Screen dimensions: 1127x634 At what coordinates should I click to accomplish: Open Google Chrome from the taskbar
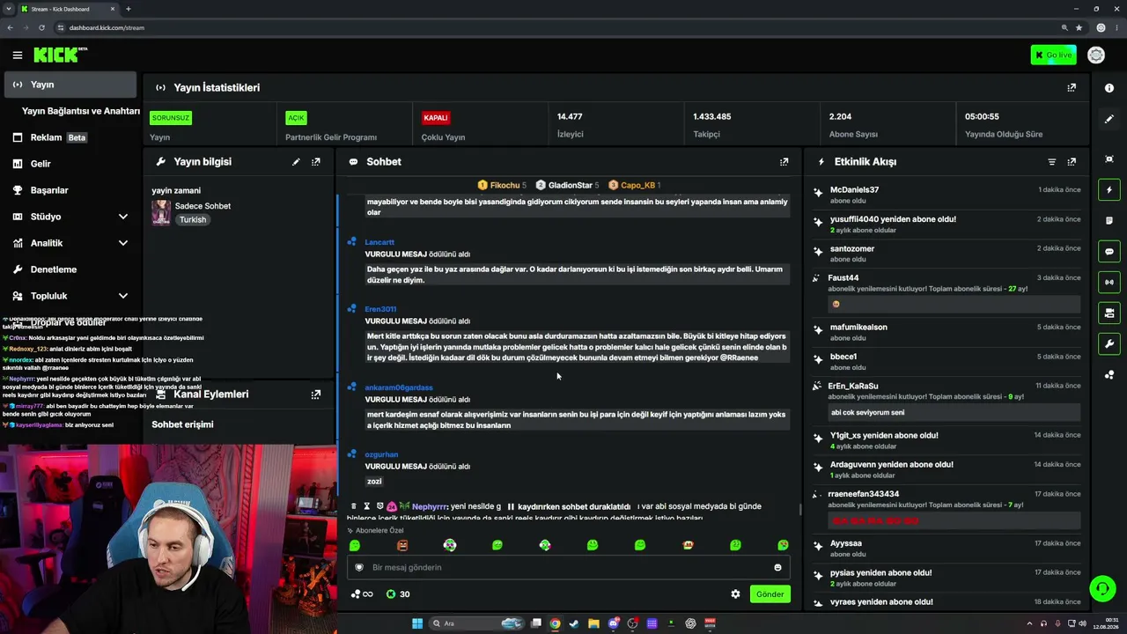(x=555, y=623)
